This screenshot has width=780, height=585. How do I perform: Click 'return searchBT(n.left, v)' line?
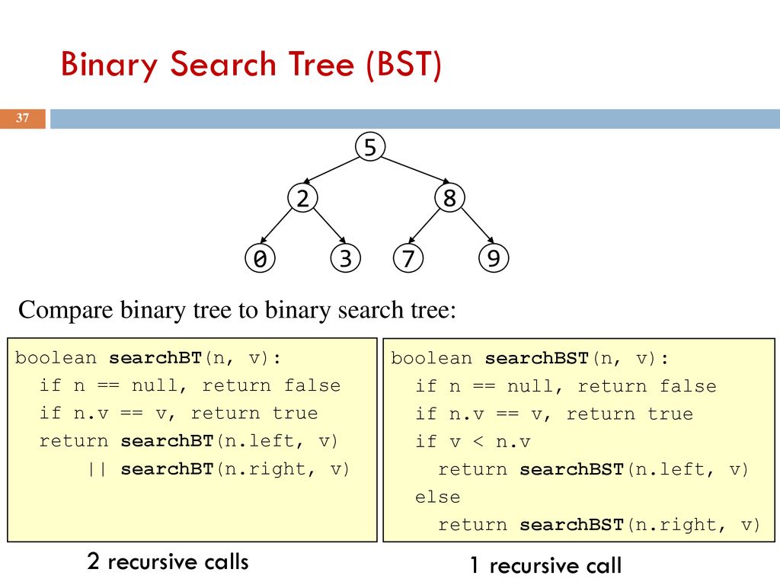[x=189, y=441]
